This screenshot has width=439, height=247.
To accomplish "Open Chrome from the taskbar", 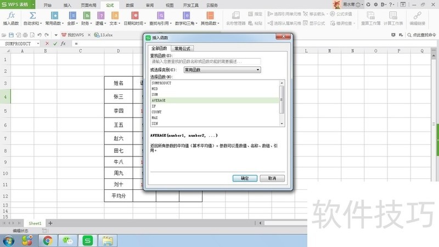I will (x=48, y=240).
